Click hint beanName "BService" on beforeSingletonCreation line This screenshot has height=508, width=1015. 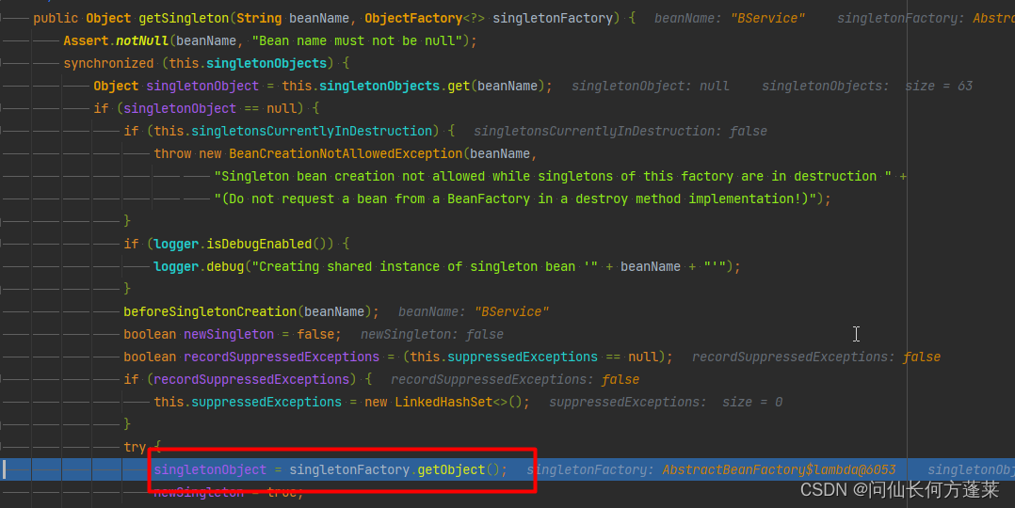point(474,312)
